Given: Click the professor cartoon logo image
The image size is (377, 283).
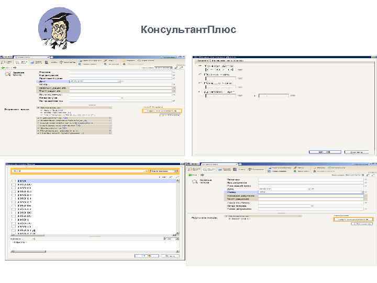Looking at the screenshot, I should 59,28.
